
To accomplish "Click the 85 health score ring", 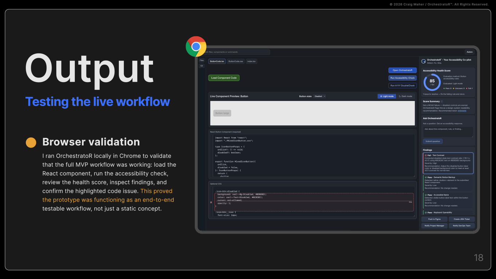I will 432,82.
